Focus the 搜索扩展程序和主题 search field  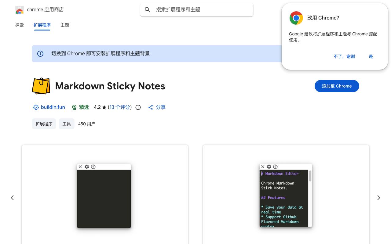point(197,10)
